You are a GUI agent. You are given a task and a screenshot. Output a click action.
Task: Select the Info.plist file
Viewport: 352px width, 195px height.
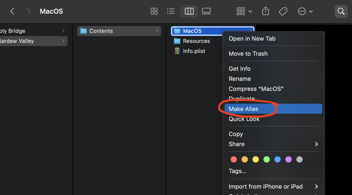pos(190,51)
